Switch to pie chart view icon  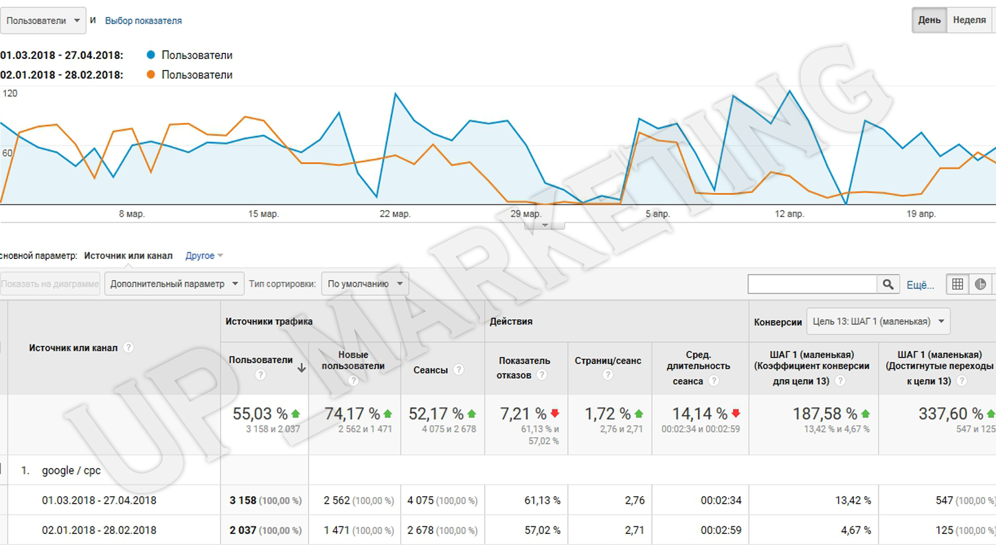click(980, 284)
